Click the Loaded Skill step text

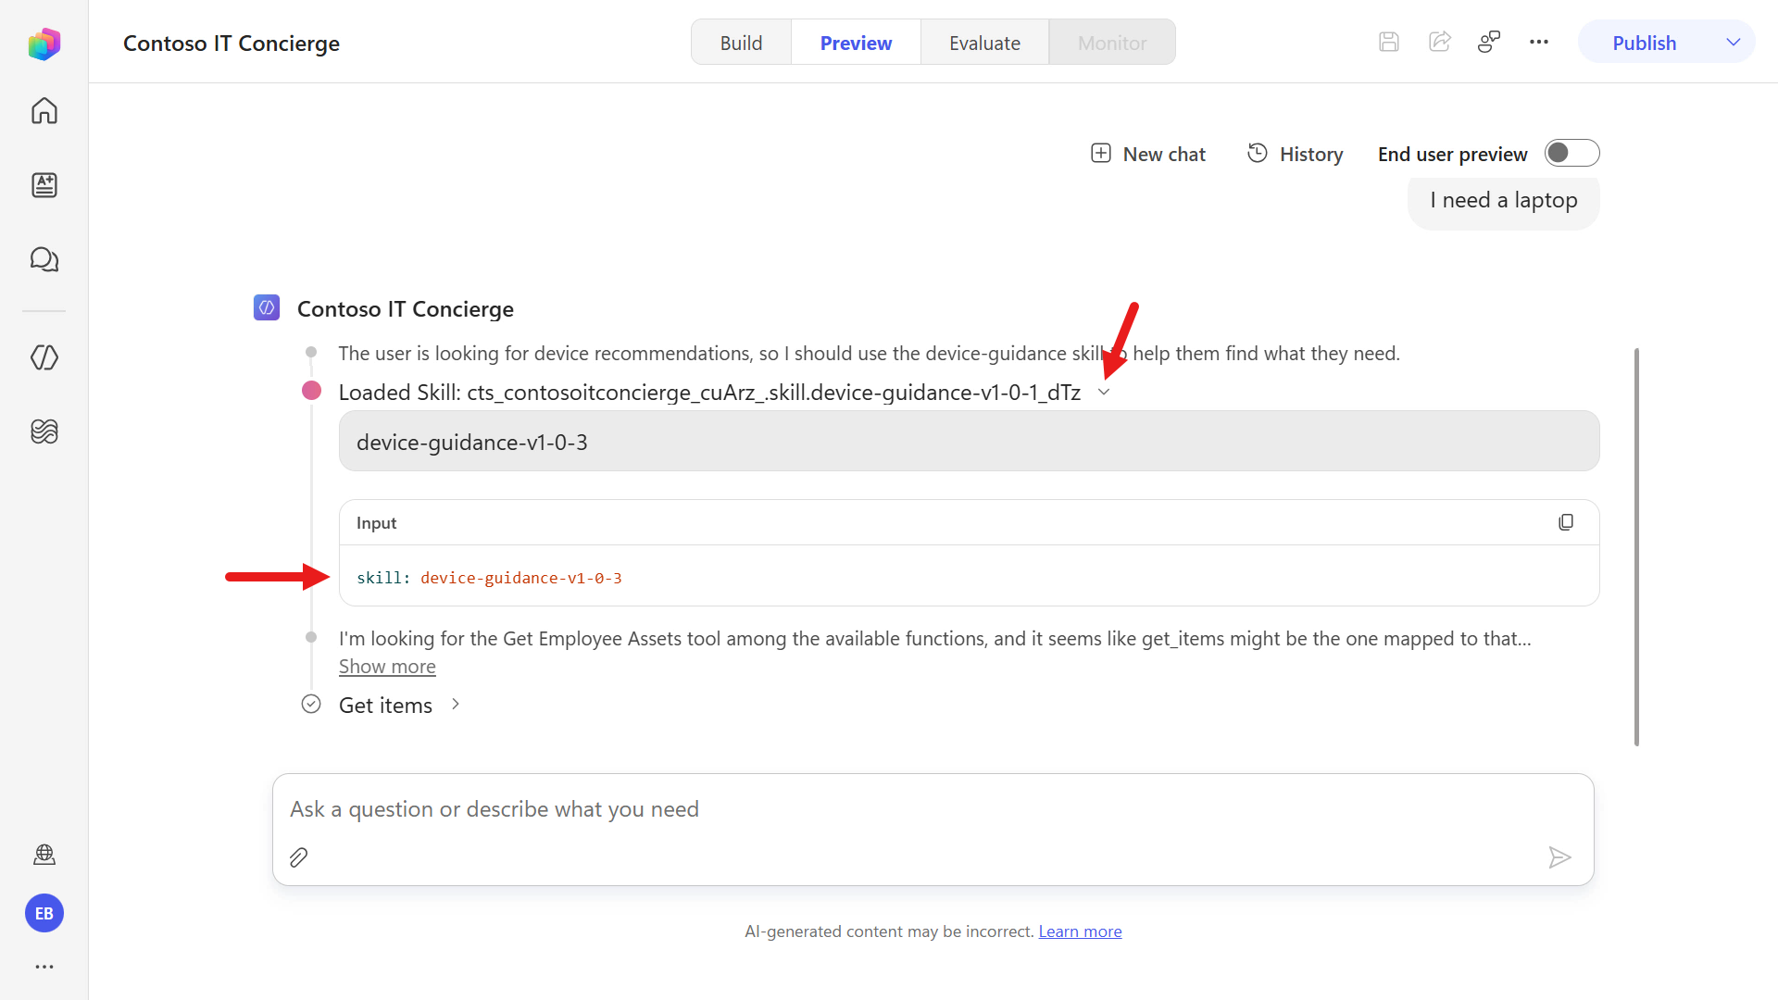[x=709, y=393]
